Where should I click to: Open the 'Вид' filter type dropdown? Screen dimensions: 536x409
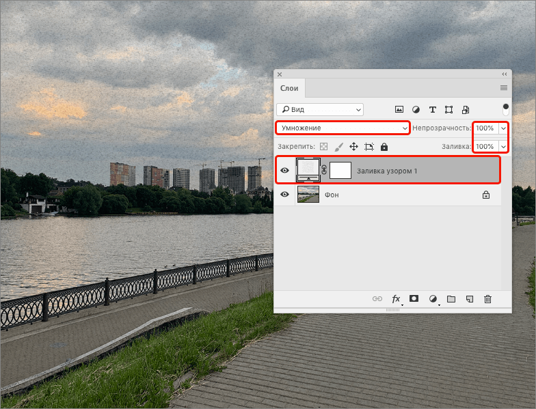pos(320,109)
